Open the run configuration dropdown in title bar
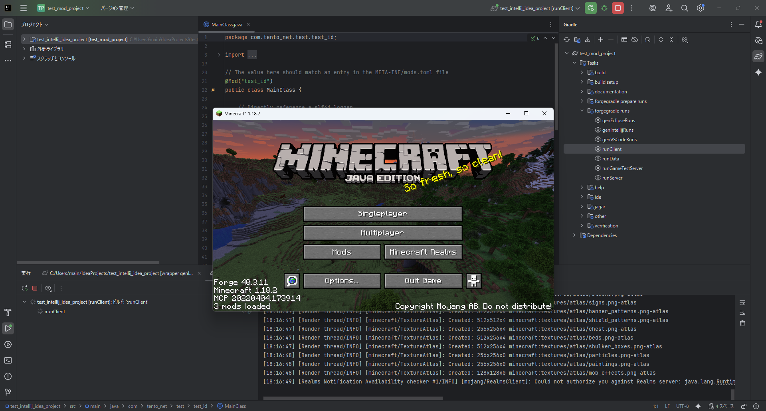The image size is (766, 411). click(x=534, y=8)
